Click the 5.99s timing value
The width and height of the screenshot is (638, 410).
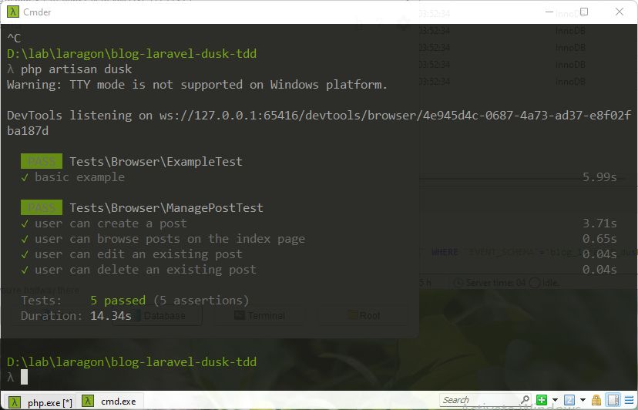[x=599, y=177]
